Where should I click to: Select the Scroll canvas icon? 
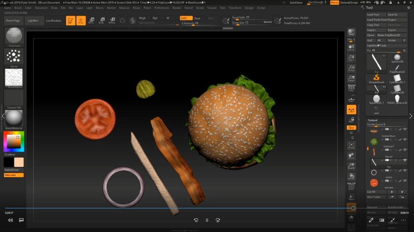tap(351, 48)
